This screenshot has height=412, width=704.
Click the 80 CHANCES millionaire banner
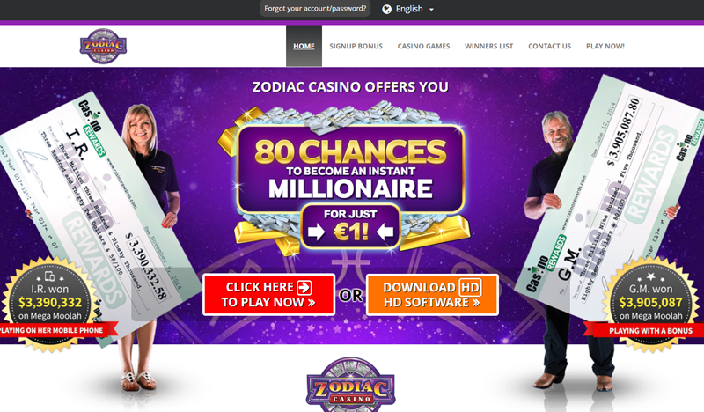[350, 168]
